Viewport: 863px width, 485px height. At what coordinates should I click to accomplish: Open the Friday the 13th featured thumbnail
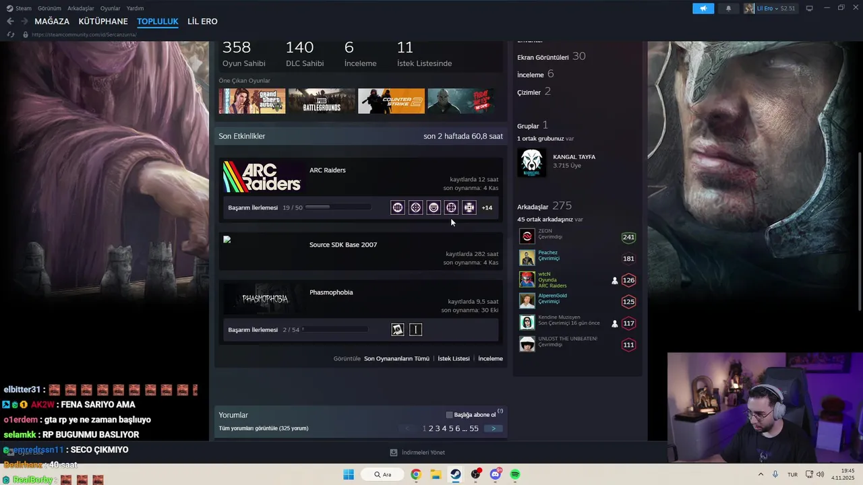460,101
